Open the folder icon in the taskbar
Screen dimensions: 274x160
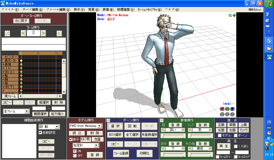[x=269, y=49]
